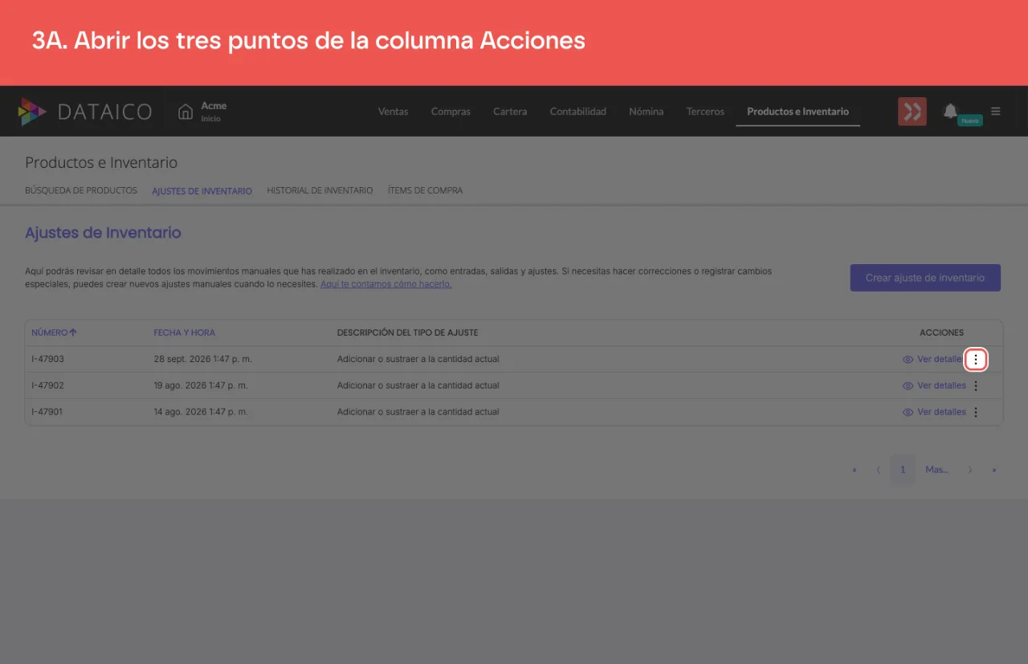The image size is (1028, 664).
Task: Click the '14 ago. 2026 1:47 p. m.' cell
Action: click(x=201, y=412)
